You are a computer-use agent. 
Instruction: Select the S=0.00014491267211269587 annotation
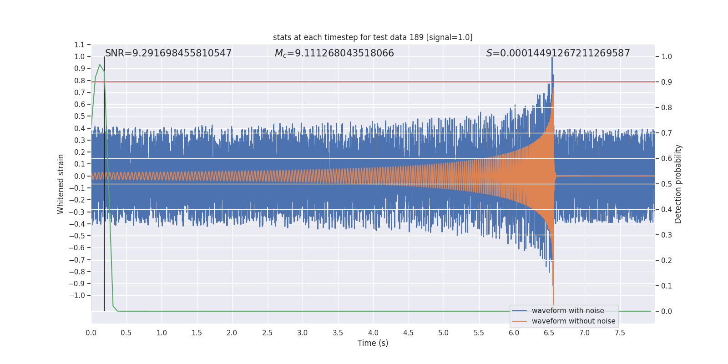(x=558, y=53)
